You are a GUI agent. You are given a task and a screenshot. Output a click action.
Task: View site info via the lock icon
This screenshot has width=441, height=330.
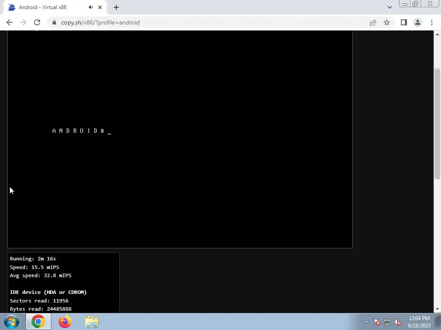tap(54, 22)
